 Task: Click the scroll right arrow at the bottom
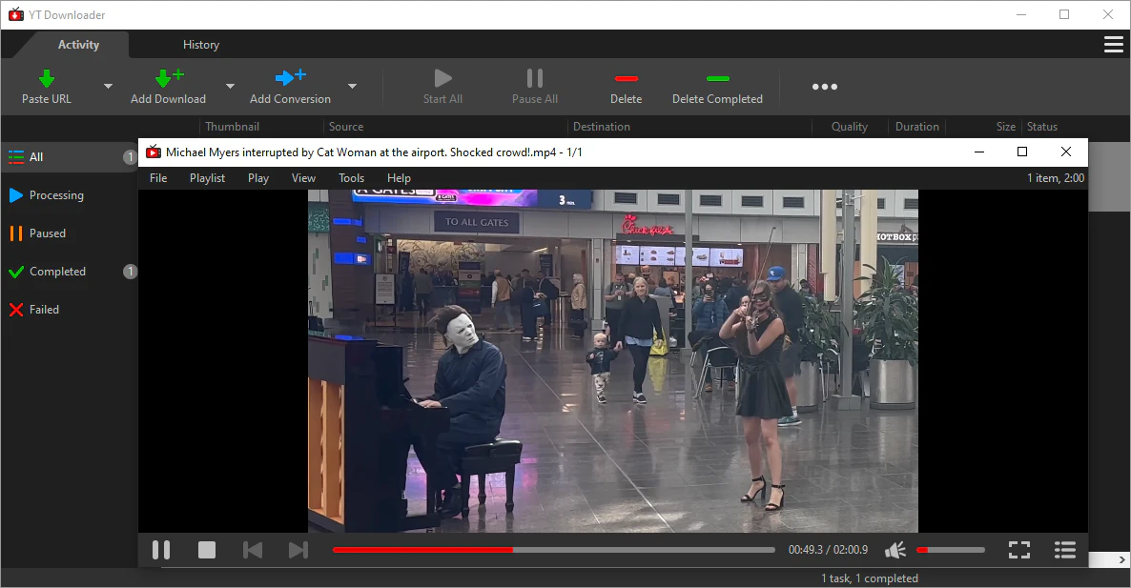[1121, 560]
